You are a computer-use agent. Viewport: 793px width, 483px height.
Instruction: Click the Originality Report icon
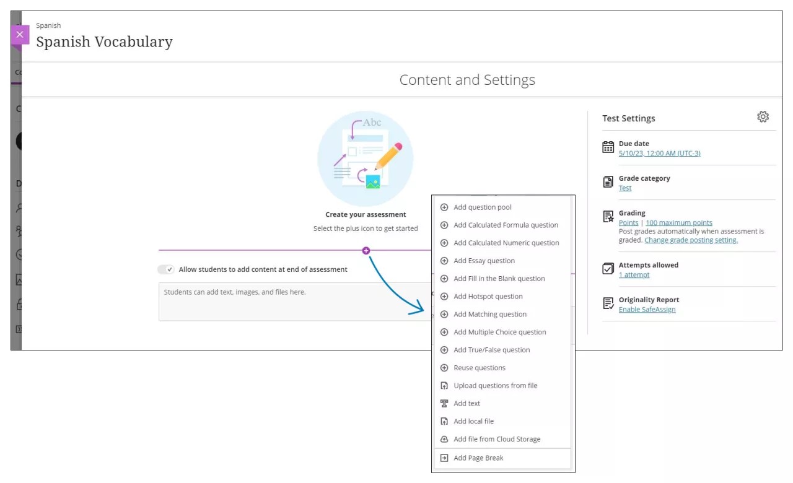coord(608,303)
